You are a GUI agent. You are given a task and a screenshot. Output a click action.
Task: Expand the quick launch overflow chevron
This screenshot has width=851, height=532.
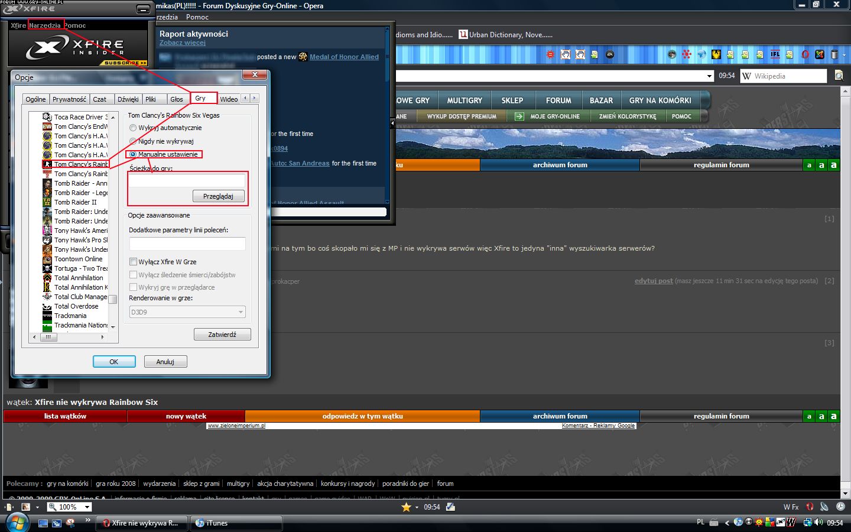click(x=88, y=520)
